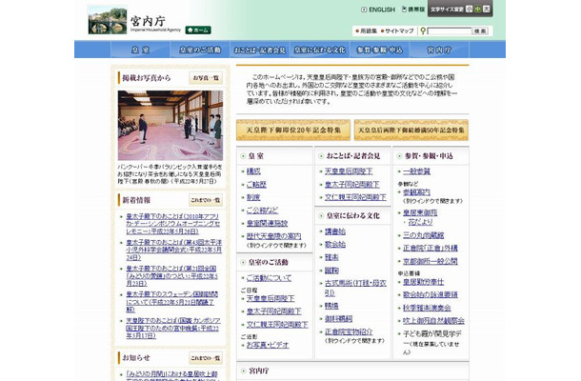Open the 雅楽 link
581x381 pixels.
click(x=331, y=257)
